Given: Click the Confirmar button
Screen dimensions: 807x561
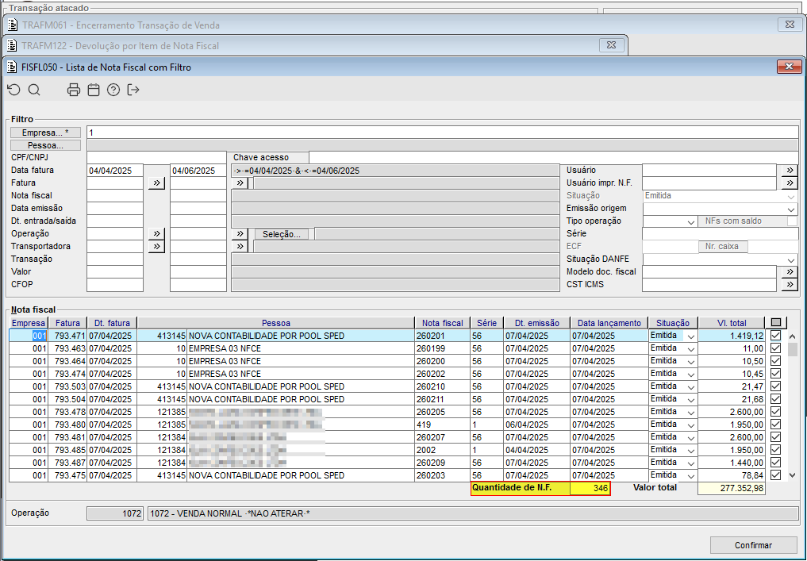Looking at the screenshot, I should [753, 545].
